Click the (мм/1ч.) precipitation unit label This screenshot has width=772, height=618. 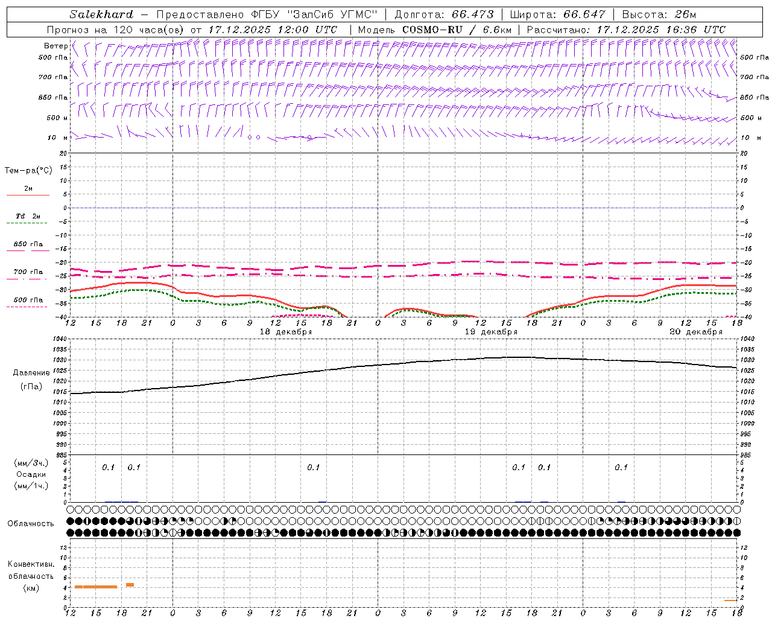pyautogui.click(x=31, y=486)
